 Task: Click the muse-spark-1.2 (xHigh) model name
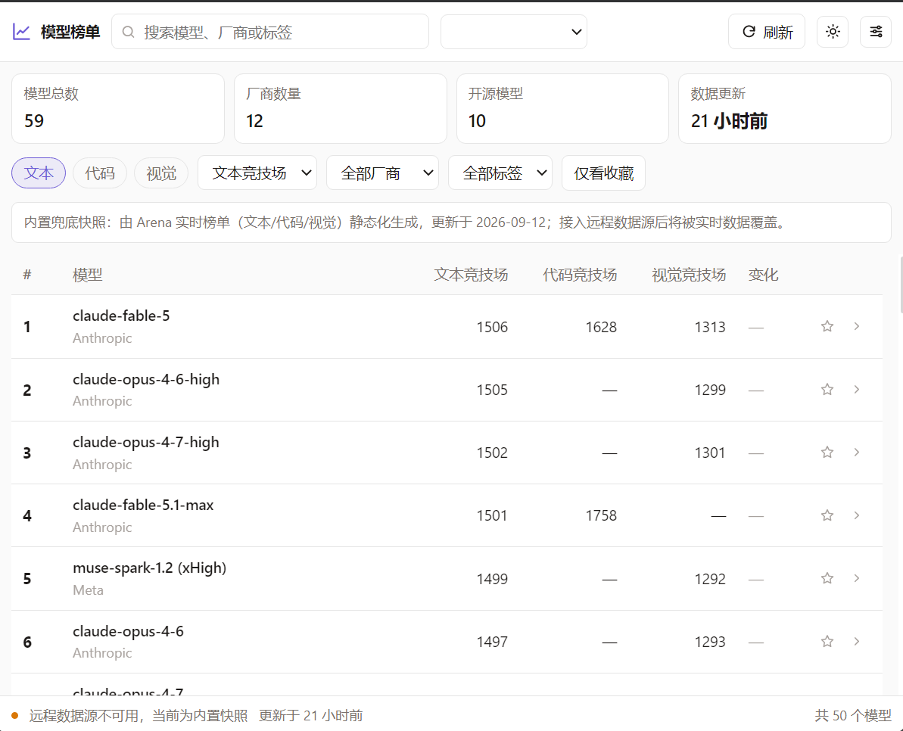pyautogui.click(x=150, y=568)
